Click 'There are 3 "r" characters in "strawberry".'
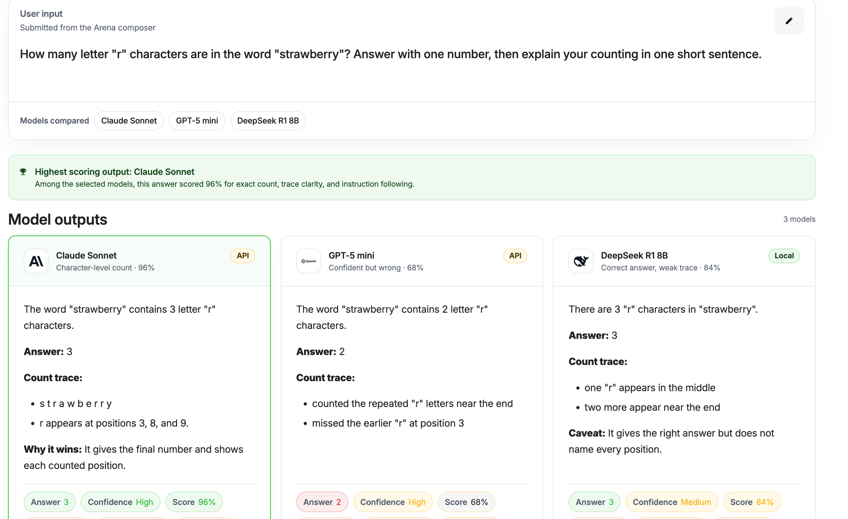This screenshot has width=848, height=519. pos(663,309)
